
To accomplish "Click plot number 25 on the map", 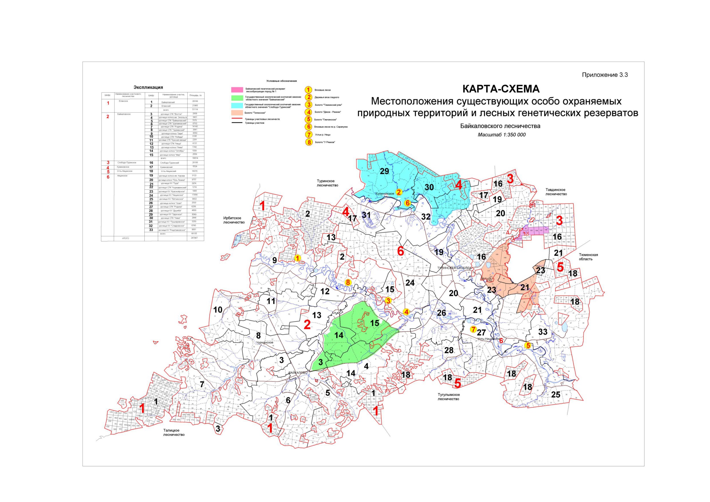I will pyautogui.click(x=555, y=395).
